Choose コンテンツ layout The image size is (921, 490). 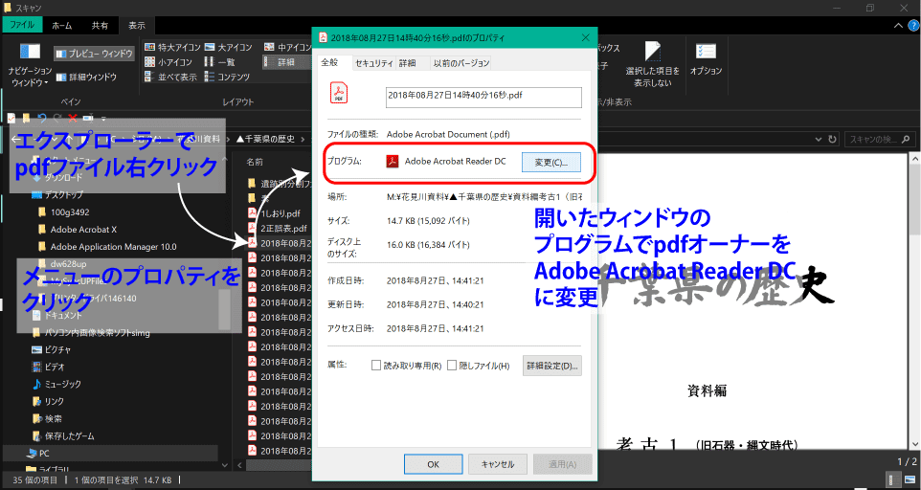coord(227,77)
